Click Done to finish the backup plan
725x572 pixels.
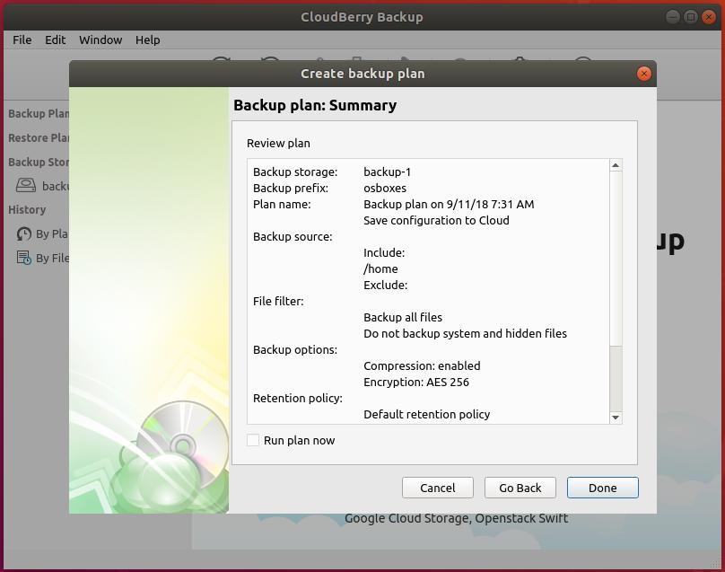602,488
